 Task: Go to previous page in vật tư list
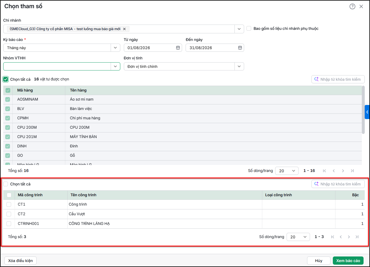click(x=334, y=171)
